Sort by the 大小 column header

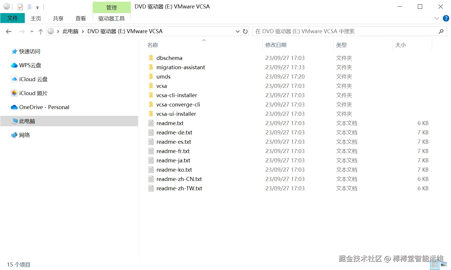[400, 45]
